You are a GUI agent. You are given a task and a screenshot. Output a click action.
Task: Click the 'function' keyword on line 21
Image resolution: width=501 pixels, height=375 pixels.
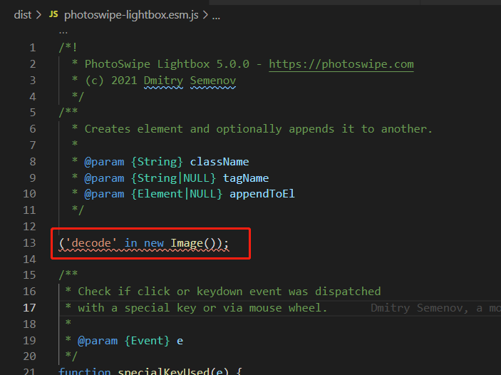(85, 371)
